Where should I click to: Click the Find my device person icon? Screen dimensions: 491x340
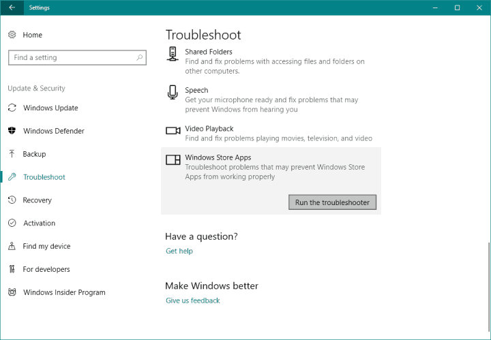(12, 246)
